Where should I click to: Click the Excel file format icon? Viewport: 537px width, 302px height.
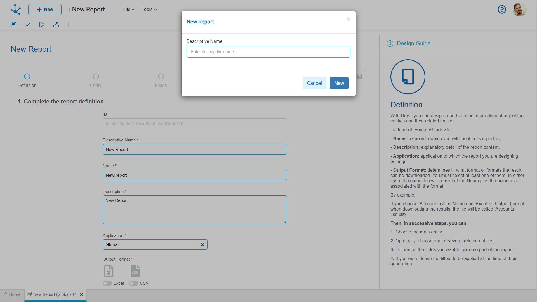(109, 271)
